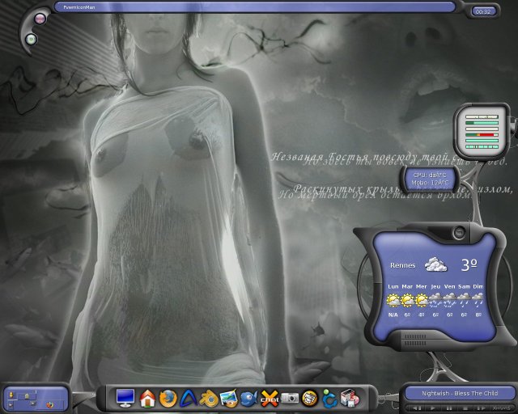
Task: Open the camera icon in the dock
Action: pyautogui.click(x=290, y=399)
